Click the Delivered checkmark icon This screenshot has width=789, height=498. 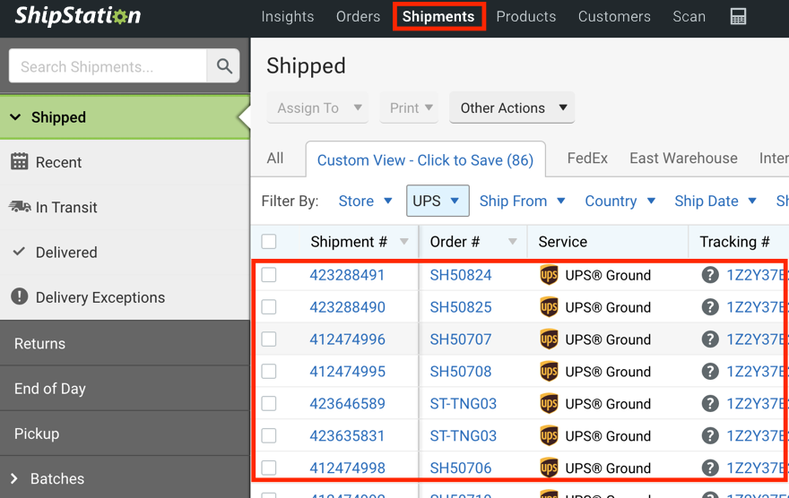19,252
